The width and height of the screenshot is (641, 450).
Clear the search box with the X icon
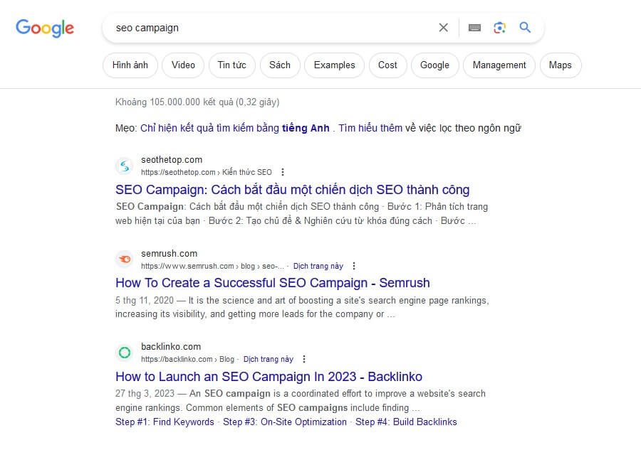point(443,28)
